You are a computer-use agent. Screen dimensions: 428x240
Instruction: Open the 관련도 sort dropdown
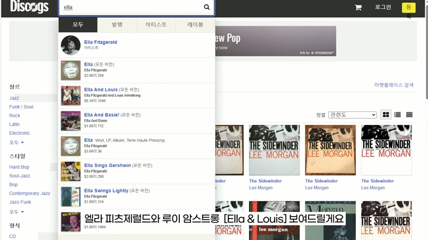353,115
